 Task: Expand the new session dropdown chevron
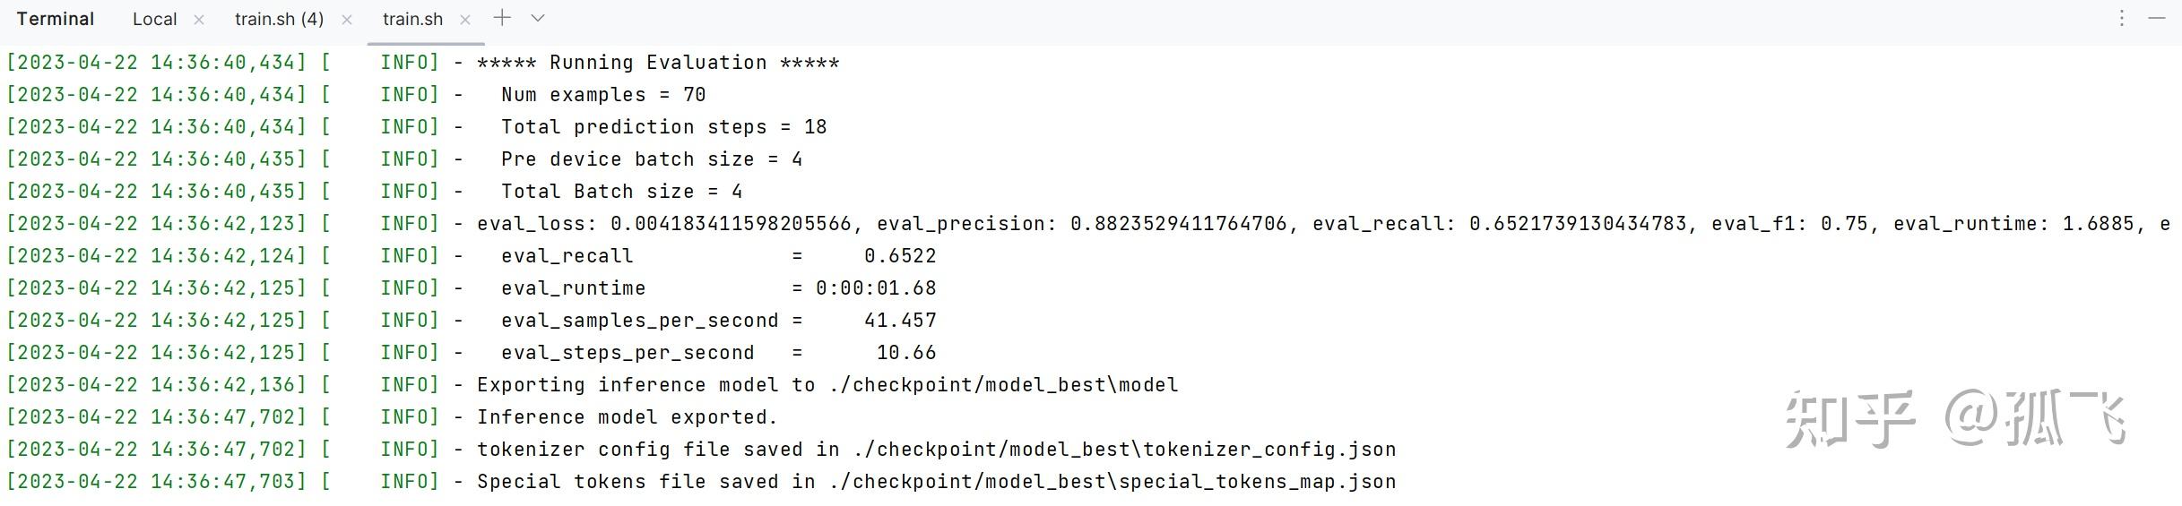pos(538,18)
